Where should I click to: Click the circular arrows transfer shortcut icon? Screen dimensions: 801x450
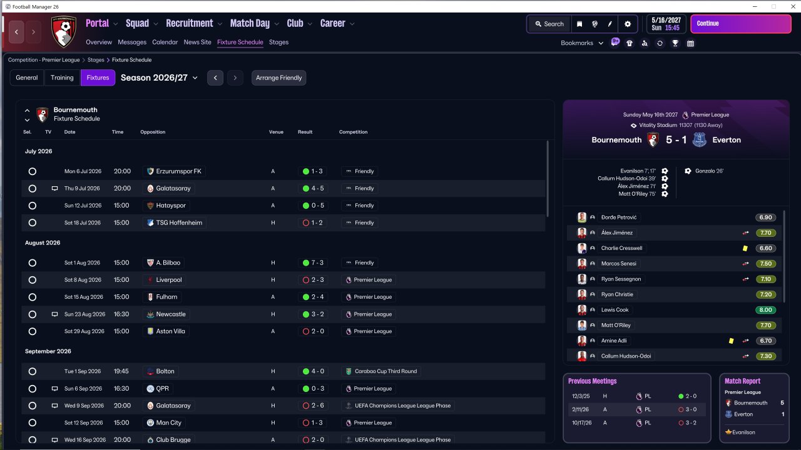(x=660, y=43)
